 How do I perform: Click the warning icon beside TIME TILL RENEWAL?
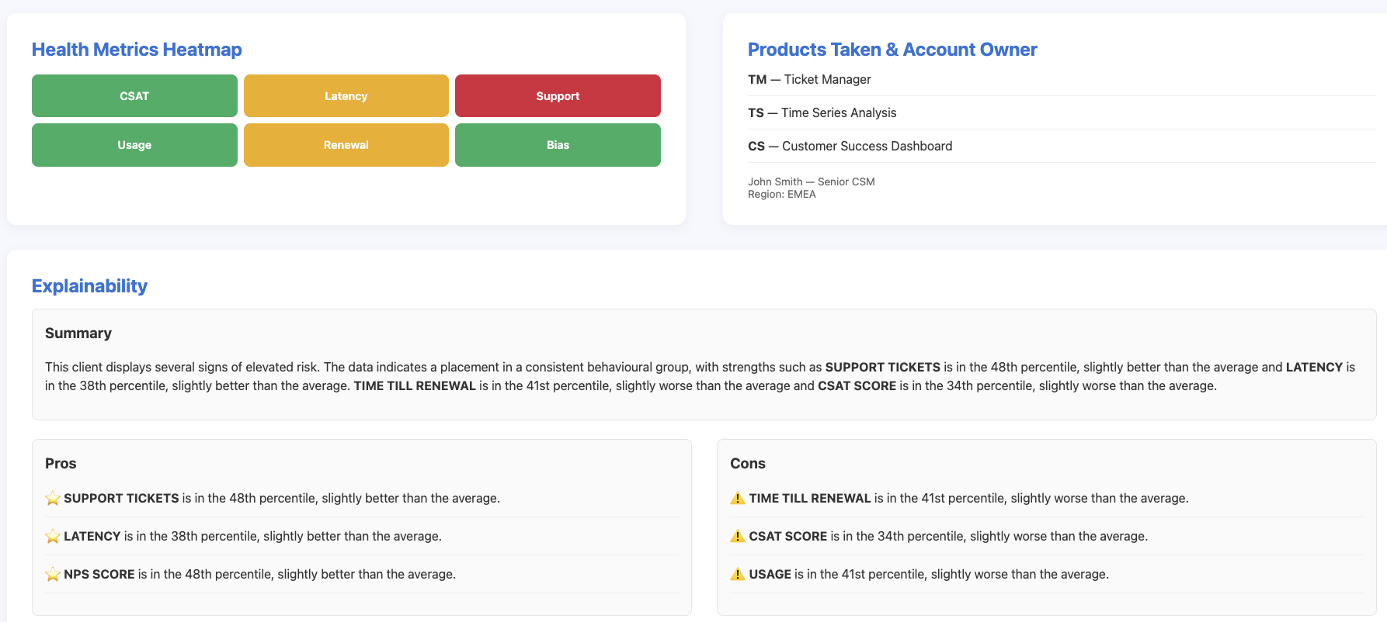pos(738,498)
